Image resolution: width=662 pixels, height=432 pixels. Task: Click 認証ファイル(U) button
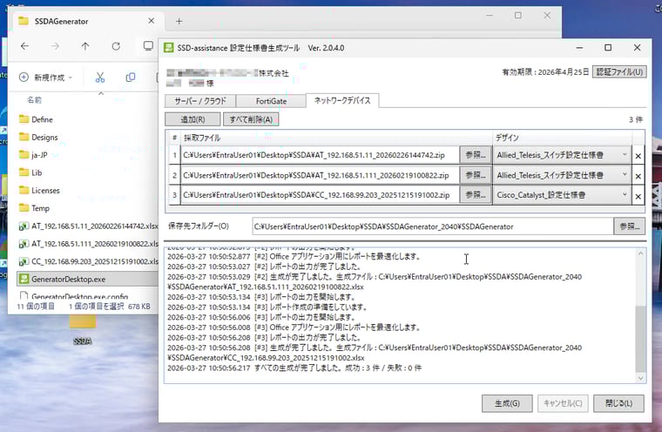click(619, 71)
